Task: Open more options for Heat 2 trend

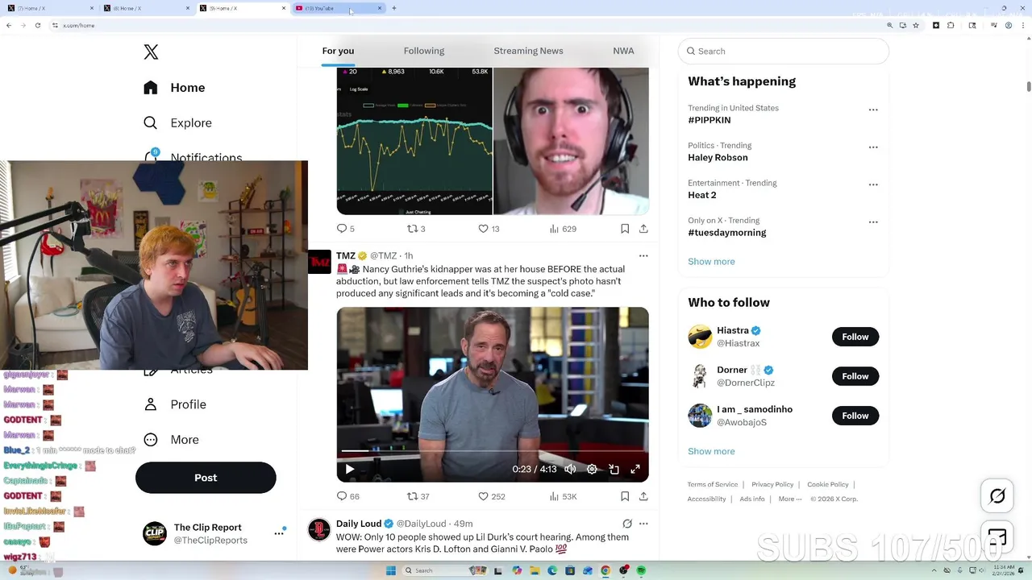Action: (x=873, y=184)
